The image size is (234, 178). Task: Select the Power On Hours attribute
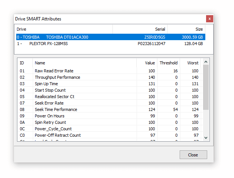pos(110,116)
